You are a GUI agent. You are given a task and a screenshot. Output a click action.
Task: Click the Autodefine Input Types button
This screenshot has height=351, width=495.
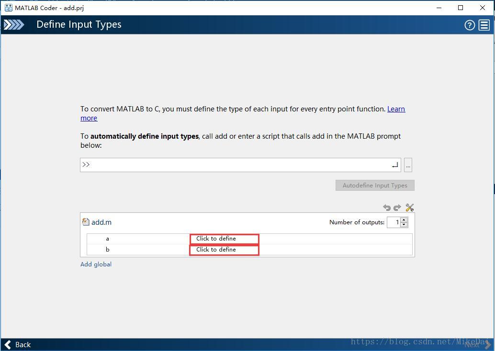(375, 186)
